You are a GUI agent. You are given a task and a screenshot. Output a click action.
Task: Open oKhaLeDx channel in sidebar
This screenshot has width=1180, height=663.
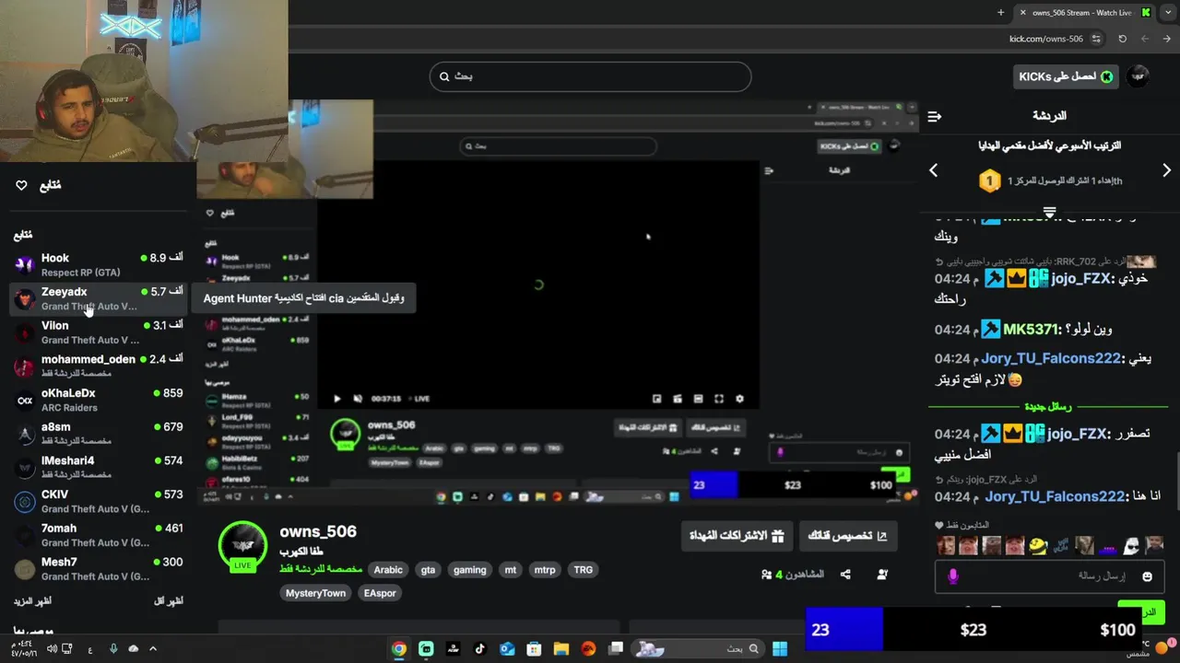pos(98,401)
